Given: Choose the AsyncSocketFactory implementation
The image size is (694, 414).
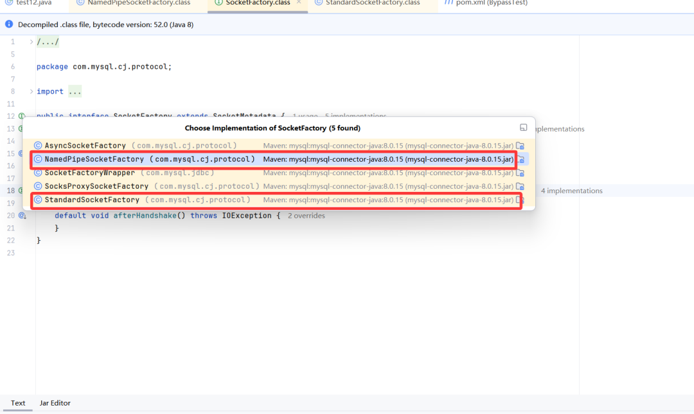Looking at the screenshot, I should pos(279,146).
